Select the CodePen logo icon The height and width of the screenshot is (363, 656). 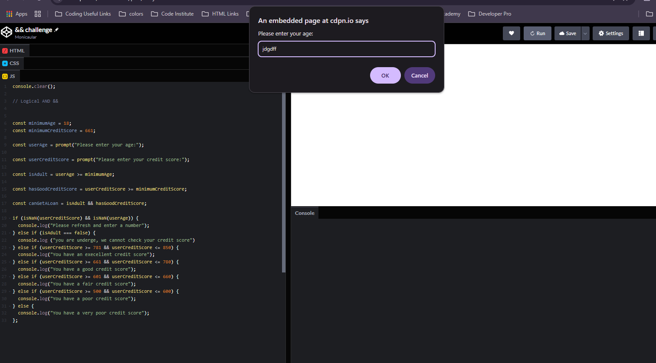(6, 32)
